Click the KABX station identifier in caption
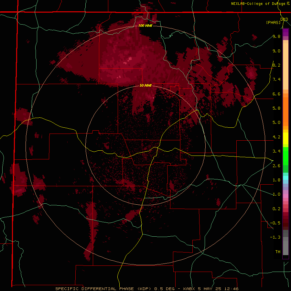Viewport: 291px width, 291px height. click(189, 289)
